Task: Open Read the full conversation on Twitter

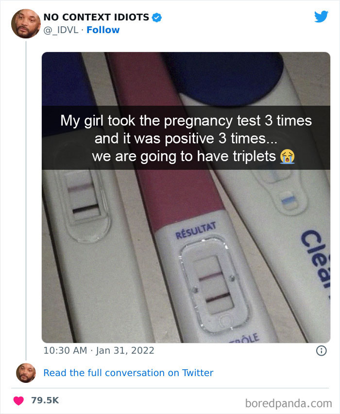Action: [128, 373]
